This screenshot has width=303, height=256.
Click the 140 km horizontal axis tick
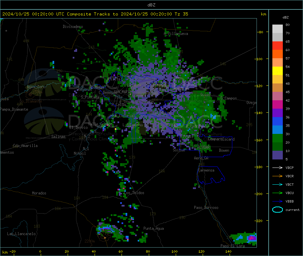pos(228,251)
